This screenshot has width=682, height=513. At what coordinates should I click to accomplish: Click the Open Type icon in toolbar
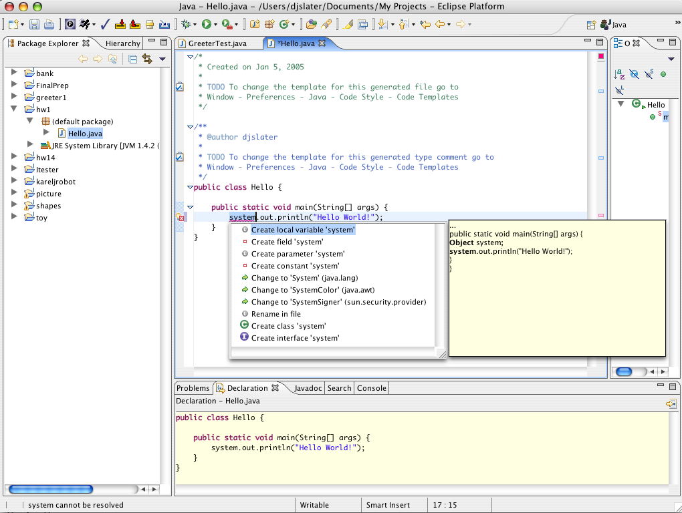(x=311, y=24)
